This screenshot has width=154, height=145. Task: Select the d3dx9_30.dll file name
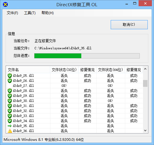click(x=23, y=101)
